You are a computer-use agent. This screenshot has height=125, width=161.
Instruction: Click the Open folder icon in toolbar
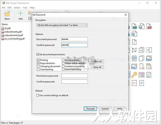pos(7,14)
